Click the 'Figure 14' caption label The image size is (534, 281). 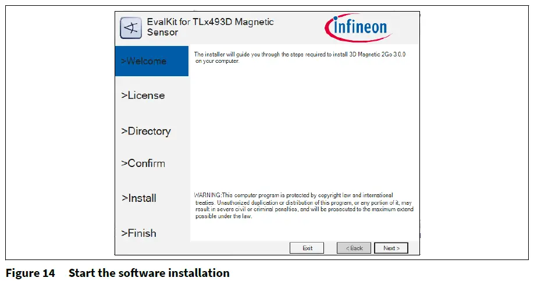pyautogui.click(x=30, y=273)
